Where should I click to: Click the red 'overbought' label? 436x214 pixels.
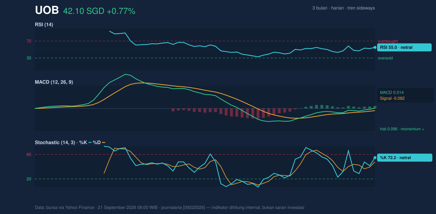click(388, 41)
